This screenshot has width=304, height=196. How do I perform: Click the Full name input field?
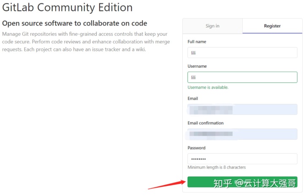point(242,53)
